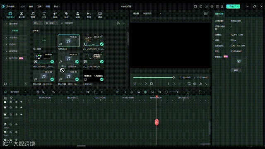Open the player quality dropdown
Image resolution: width=265 pixels, height=149 pixels.
pyautogui.click(x=152, y=14)
